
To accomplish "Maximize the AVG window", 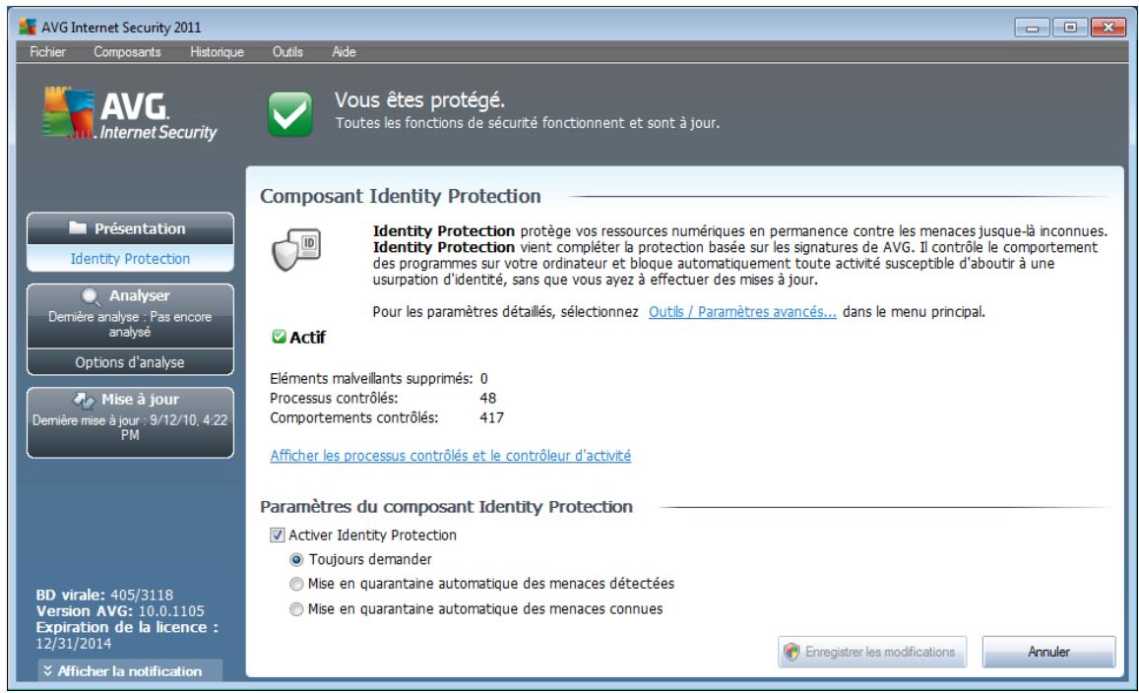I will [1070, 28].
